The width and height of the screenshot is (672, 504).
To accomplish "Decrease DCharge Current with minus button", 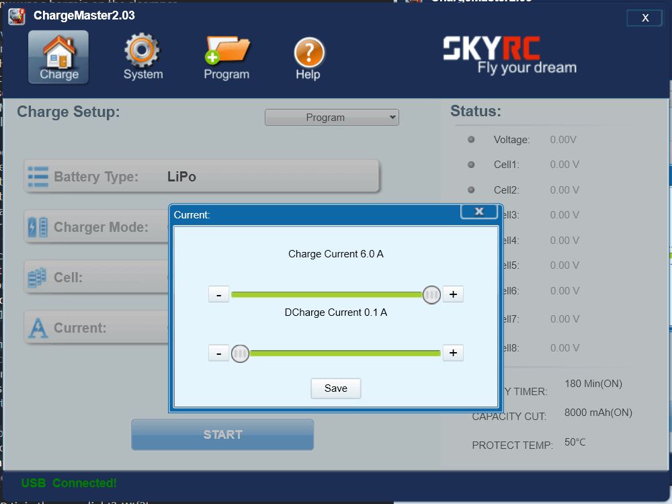I will click(x=219, y=353).
